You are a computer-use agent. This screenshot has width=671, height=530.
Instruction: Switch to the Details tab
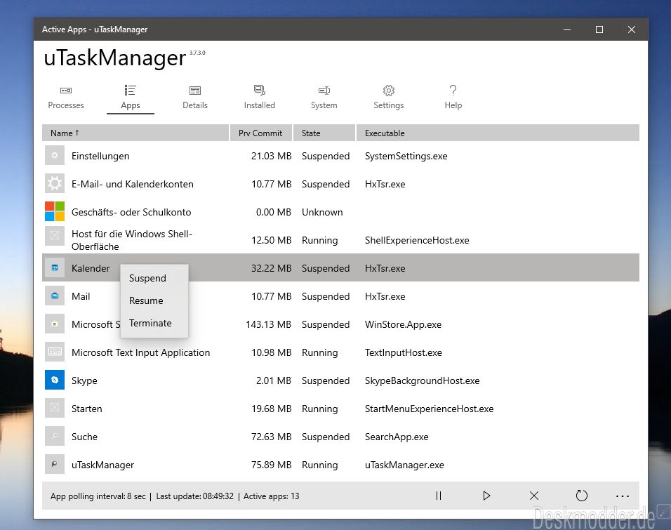(x=194, y=98)
